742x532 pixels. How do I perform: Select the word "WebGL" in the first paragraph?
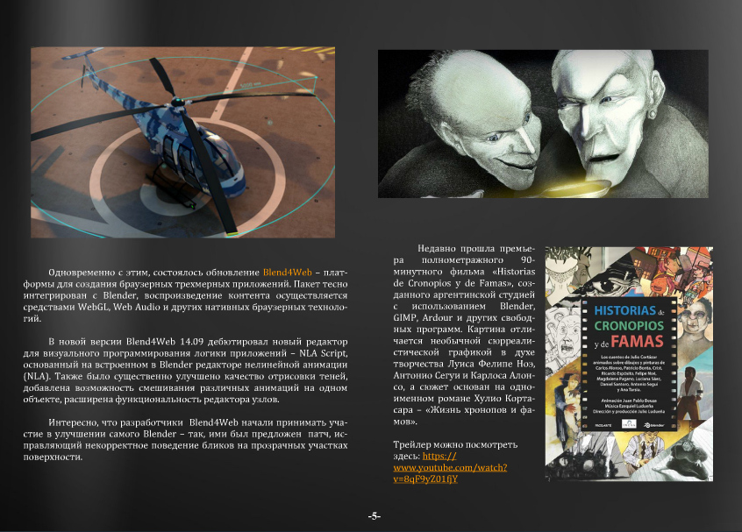94,307
